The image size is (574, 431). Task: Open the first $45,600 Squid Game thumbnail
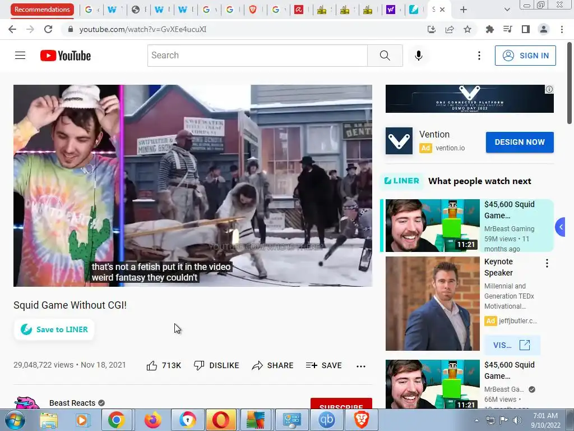click(432, 226)
